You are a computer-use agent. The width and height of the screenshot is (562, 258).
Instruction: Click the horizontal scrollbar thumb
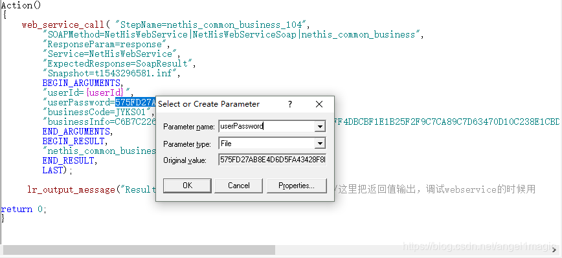click(x=139, y=250)
